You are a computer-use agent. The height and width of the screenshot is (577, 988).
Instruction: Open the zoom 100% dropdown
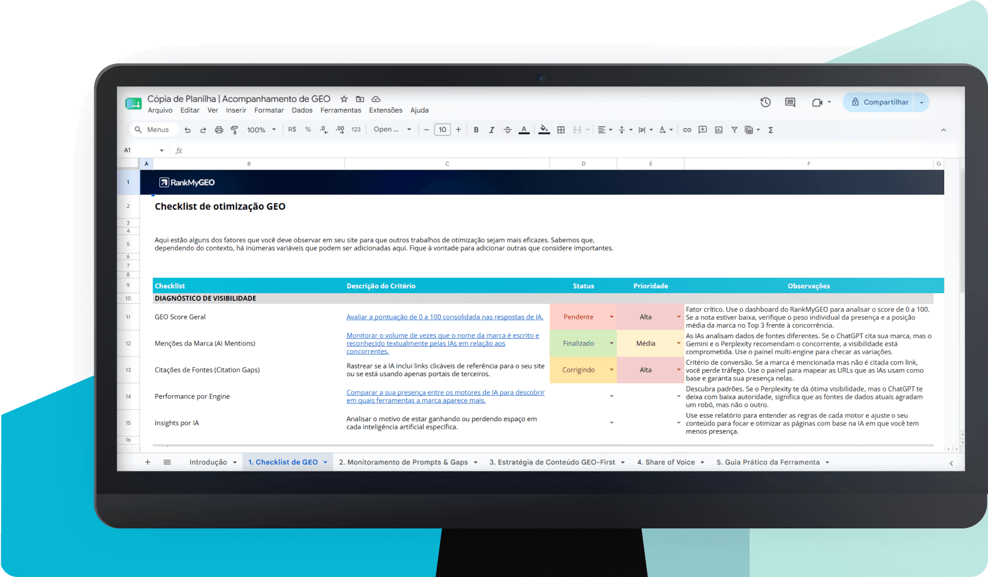coord(261,130)
